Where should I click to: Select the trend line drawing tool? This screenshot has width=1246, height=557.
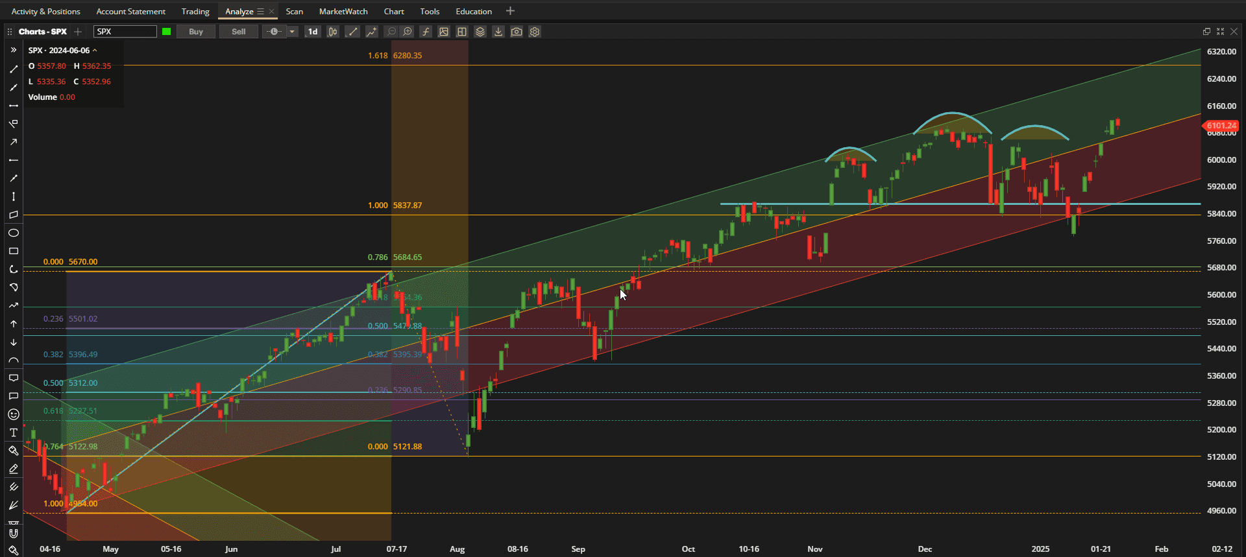point(14,69)
